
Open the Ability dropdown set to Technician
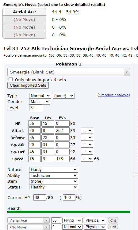54,176
